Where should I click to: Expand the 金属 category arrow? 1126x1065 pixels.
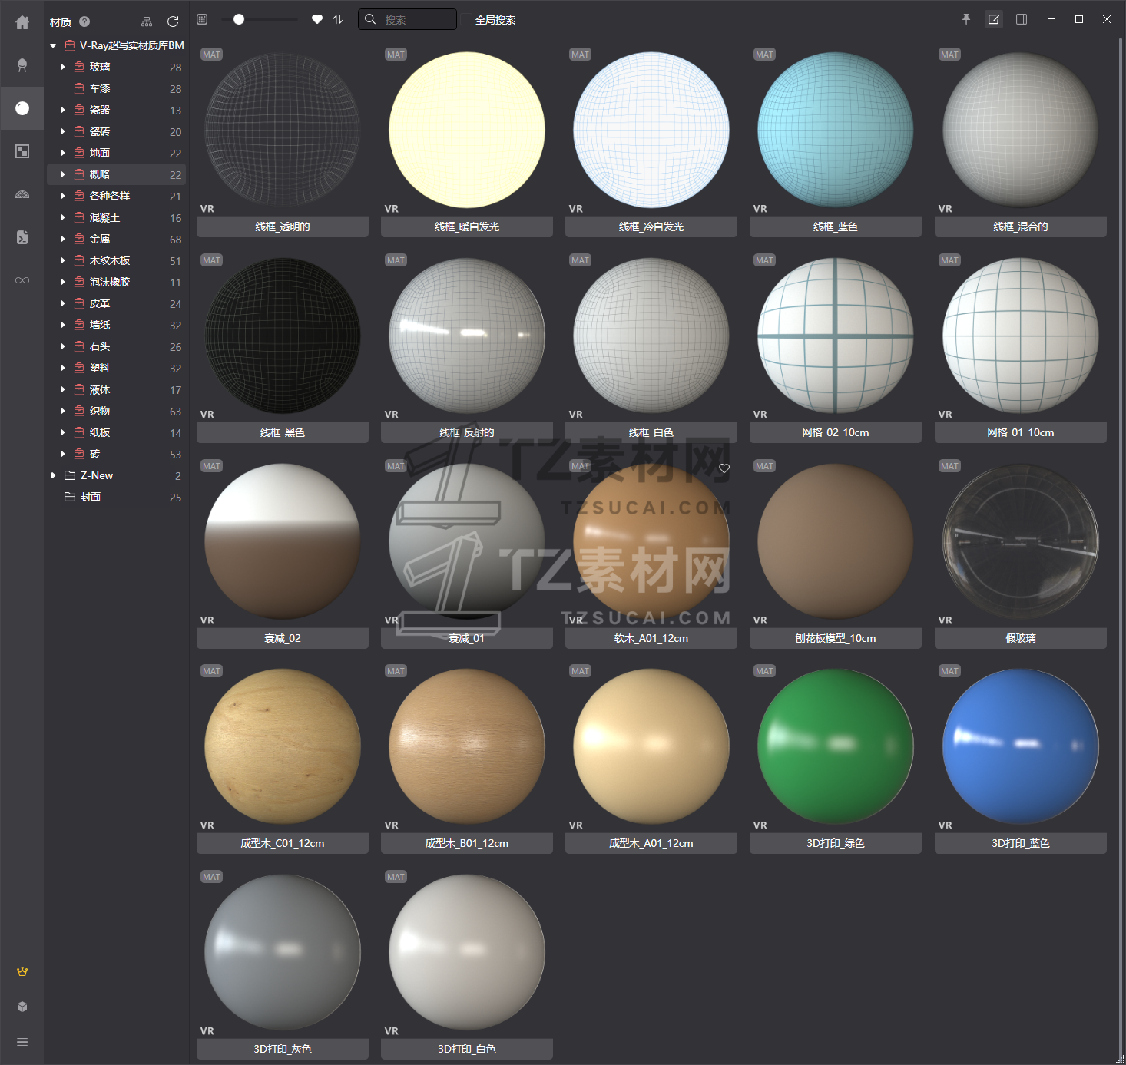click(62, 239)
